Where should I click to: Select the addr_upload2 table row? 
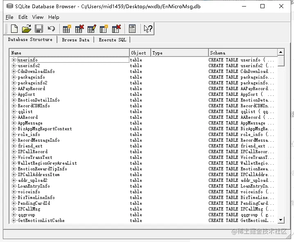143,180
